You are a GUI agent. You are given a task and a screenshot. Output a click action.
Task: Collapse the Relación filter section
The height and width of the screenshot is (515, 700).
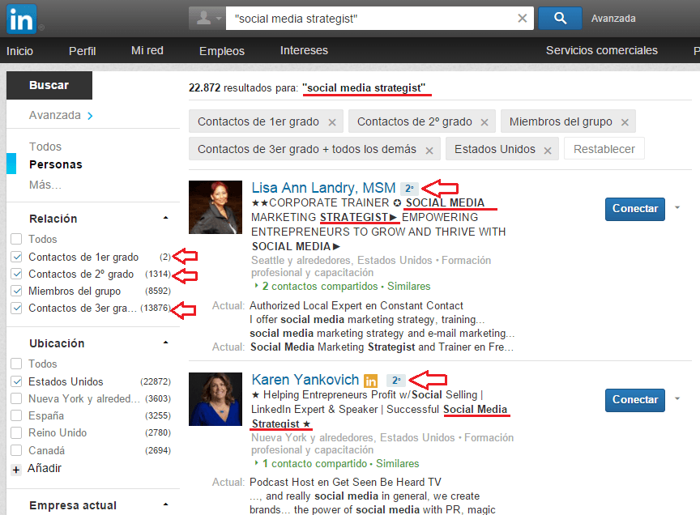click(165, 218)
